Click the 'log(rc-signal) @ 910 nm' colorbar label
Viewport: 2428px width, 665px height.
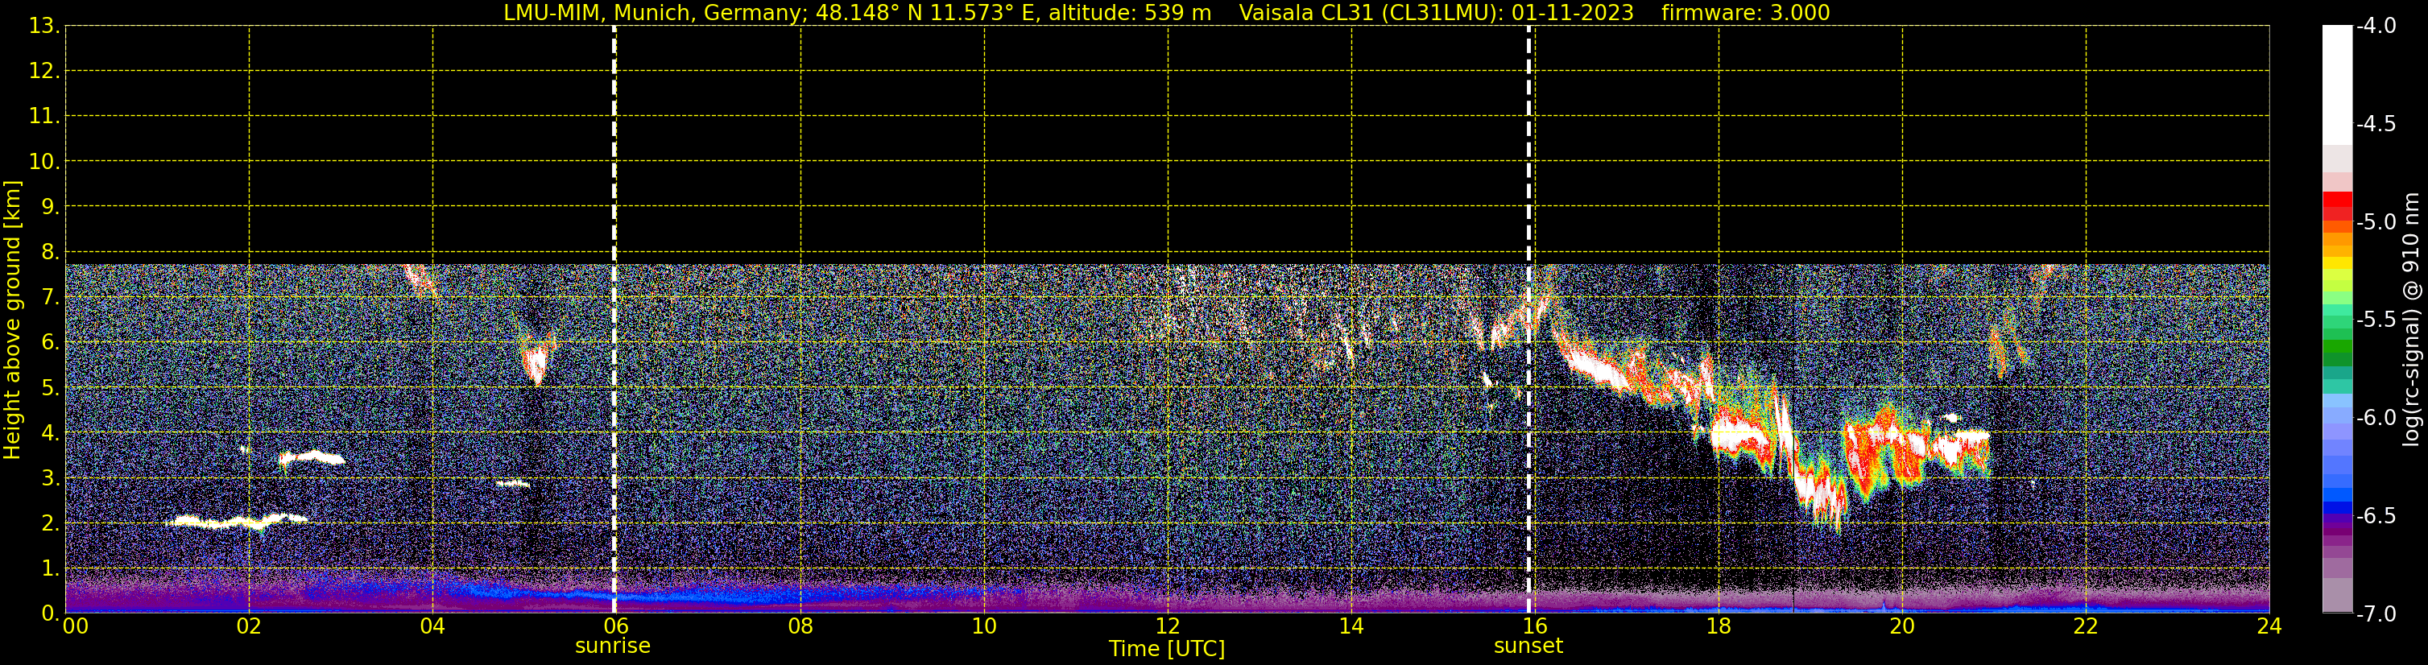[2411, 320]
